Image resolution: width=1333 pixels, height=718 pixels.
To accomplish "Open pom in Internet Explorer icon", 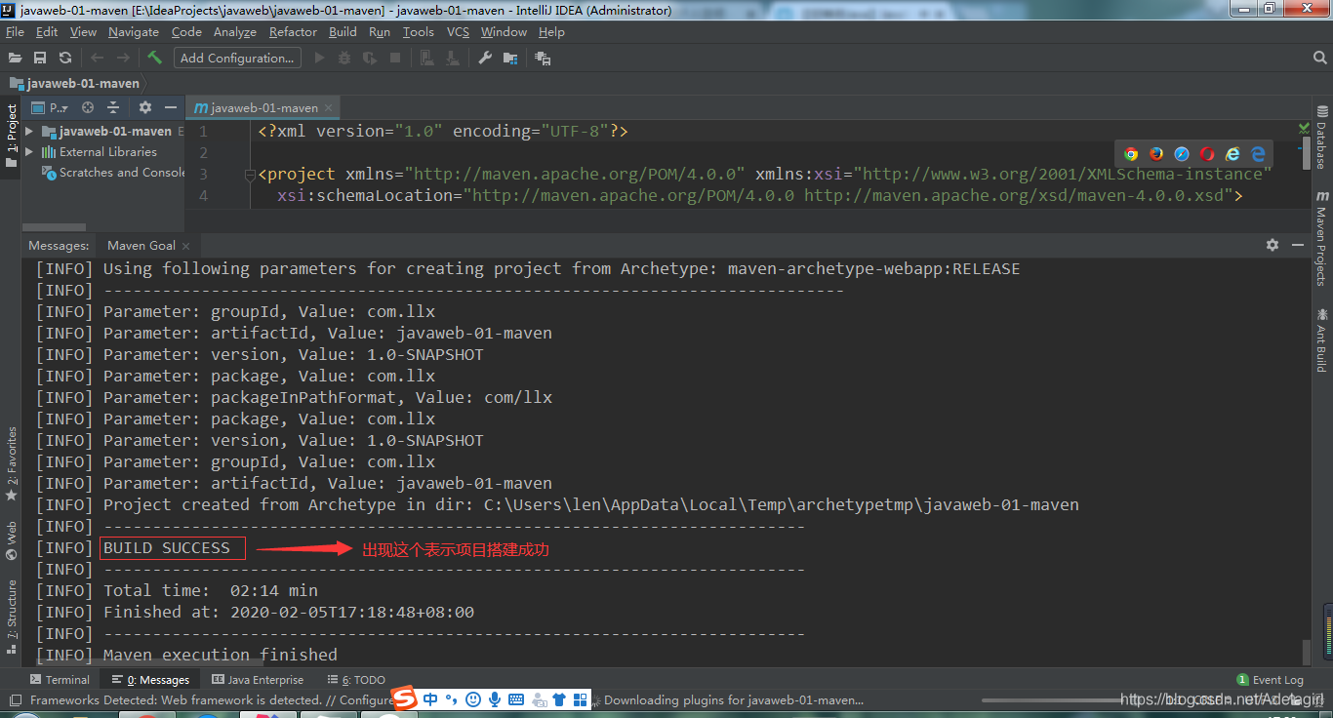I will tap(1232, 153).
